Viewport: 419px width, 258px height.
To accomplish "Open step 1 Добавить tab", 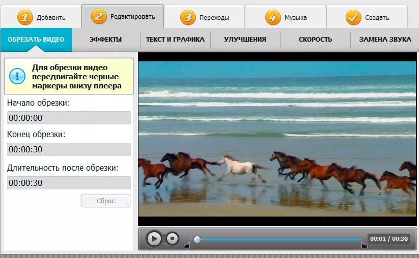I will click(41, 17).
